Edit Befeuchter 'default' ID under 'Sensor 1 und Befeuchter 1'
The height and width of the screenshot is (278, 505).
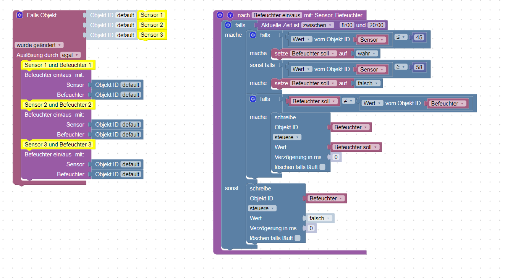pyautogui.click(x=131, y=95)
